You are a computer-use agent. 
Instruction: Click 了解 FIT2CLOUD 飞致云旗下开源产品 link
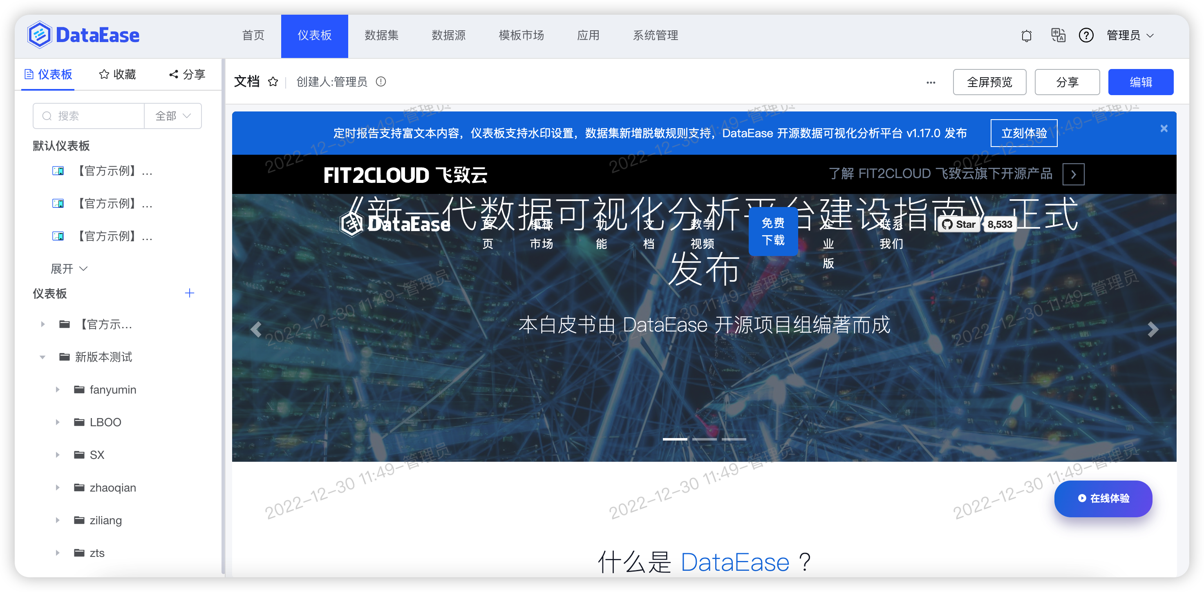(x=940, y=174)
